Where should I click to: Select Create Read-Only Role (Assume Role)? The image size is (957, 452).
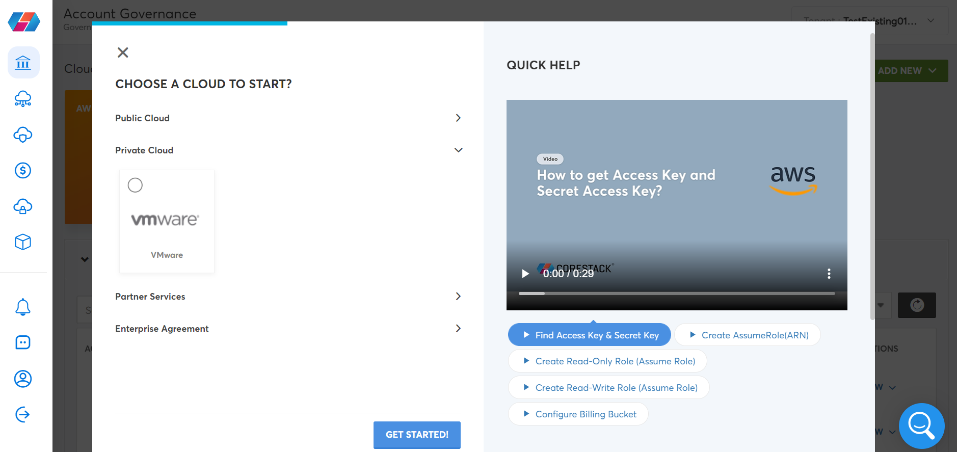[x=607, y=361]
